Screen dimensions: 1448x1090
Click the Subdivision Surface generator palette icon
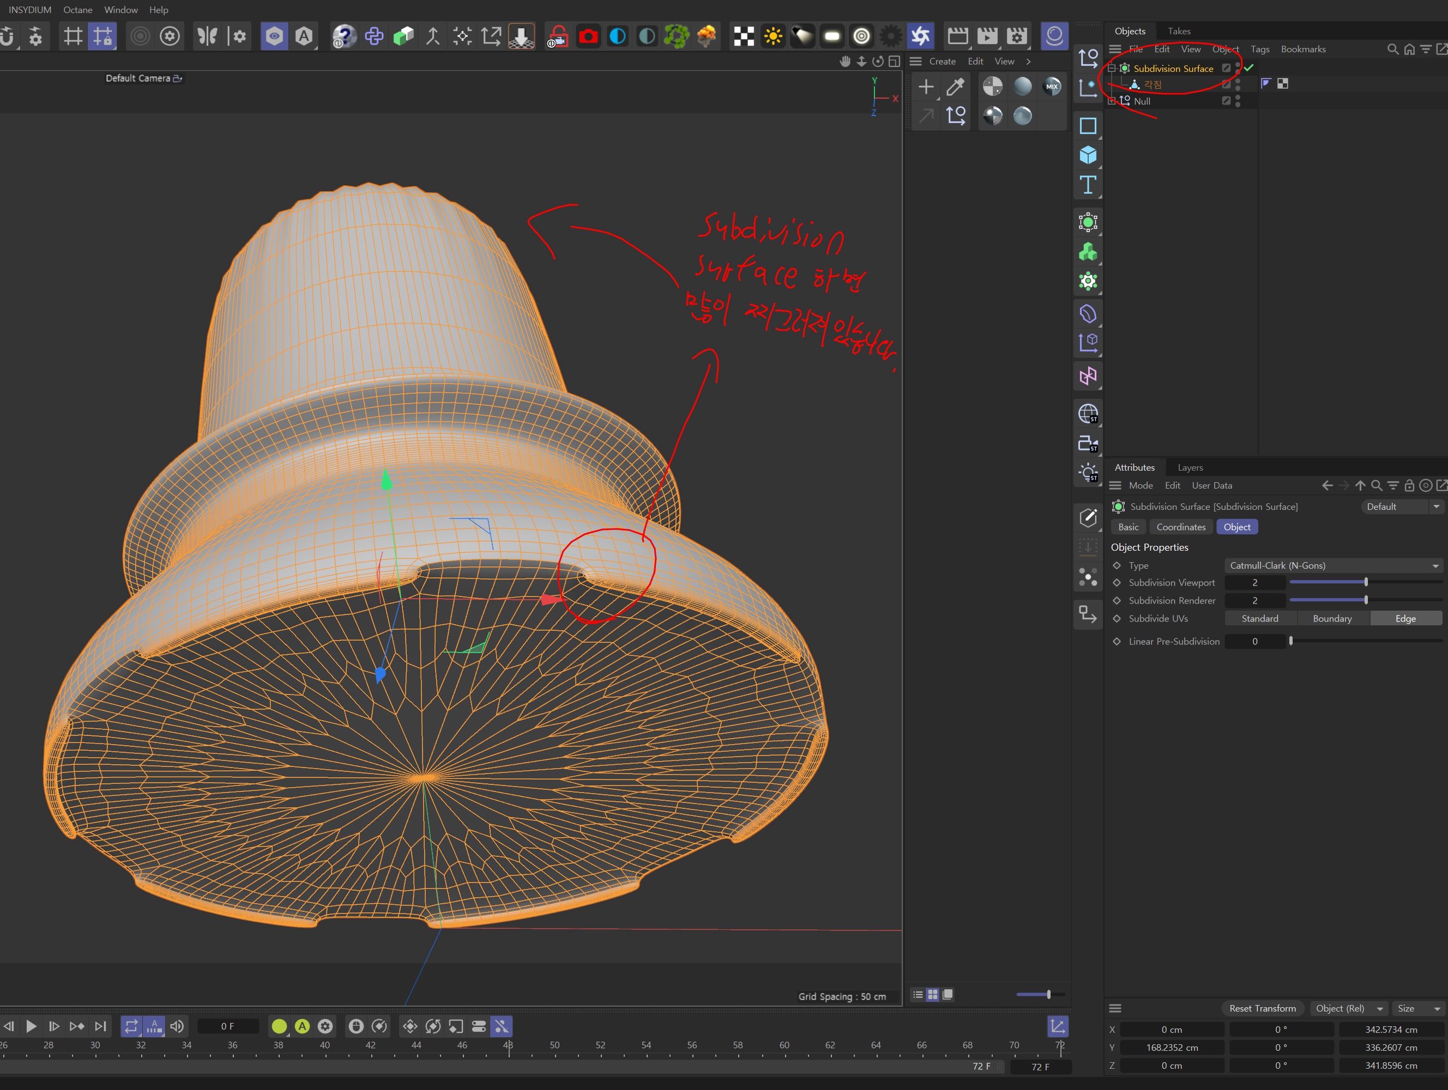(1088, 222)
